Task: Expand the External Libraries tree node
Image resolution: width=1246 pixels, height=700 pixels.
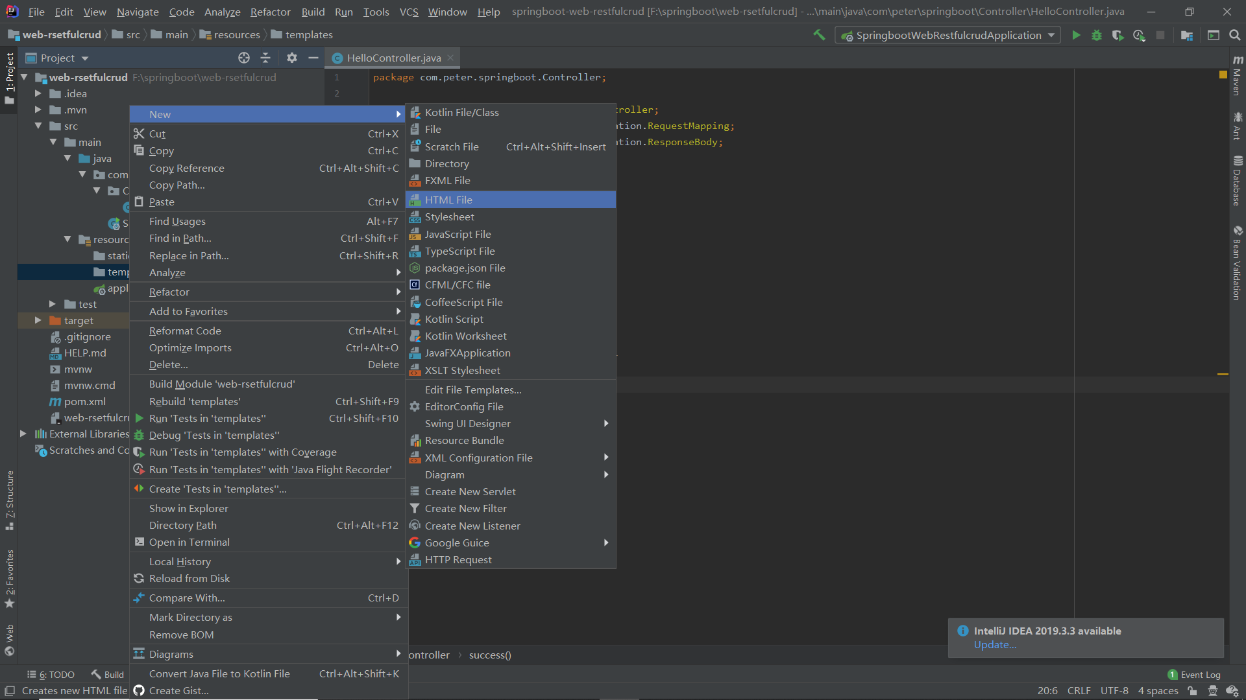Action: 24,434
